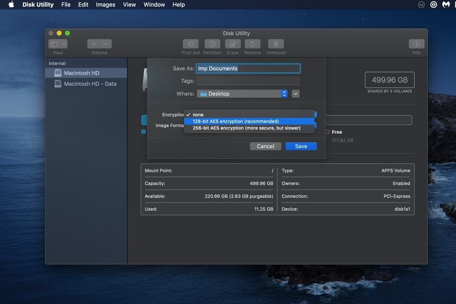
Task: Click the Unmount toolbar icon
Action: tap(276, 44)
